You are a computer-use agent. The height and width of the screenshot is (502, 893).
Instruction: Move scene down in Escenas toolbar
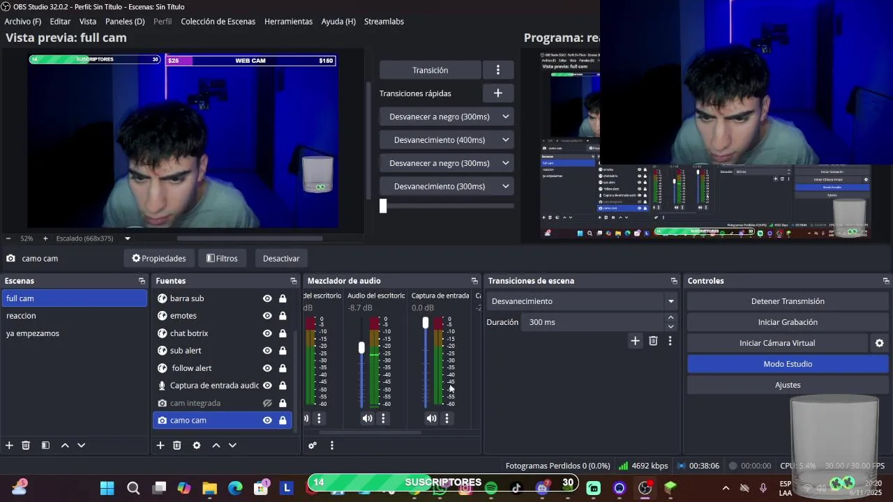(81, 445)
